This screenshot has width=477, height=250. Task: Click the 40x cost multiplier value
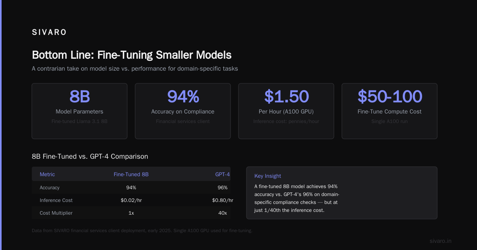(x=223, y=213)
